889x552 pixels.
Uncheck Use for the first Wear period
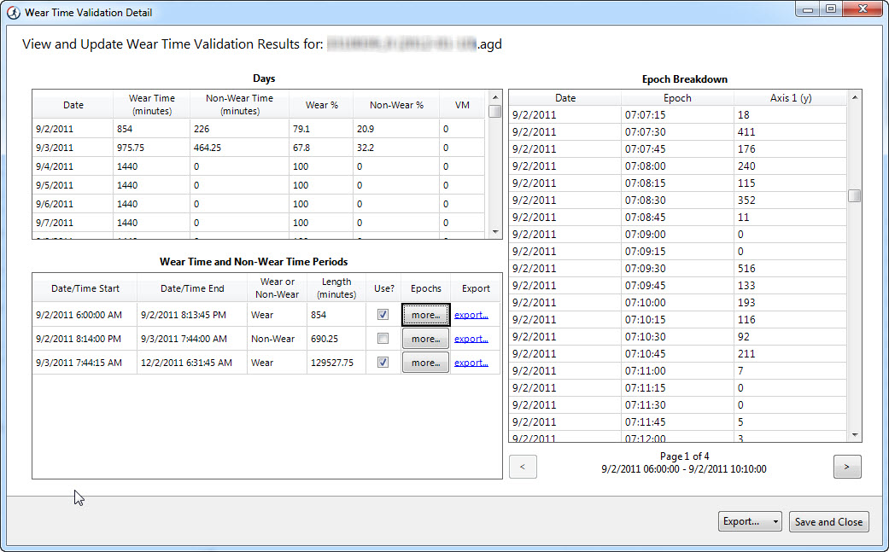click(383, 314)
